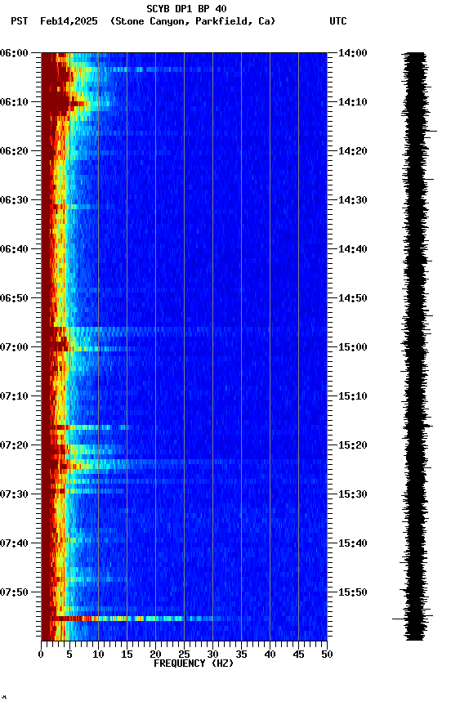This screenshot has height=706, width=451.
Task: Click the '14:20' UTC time label
Action: [353, 151]
